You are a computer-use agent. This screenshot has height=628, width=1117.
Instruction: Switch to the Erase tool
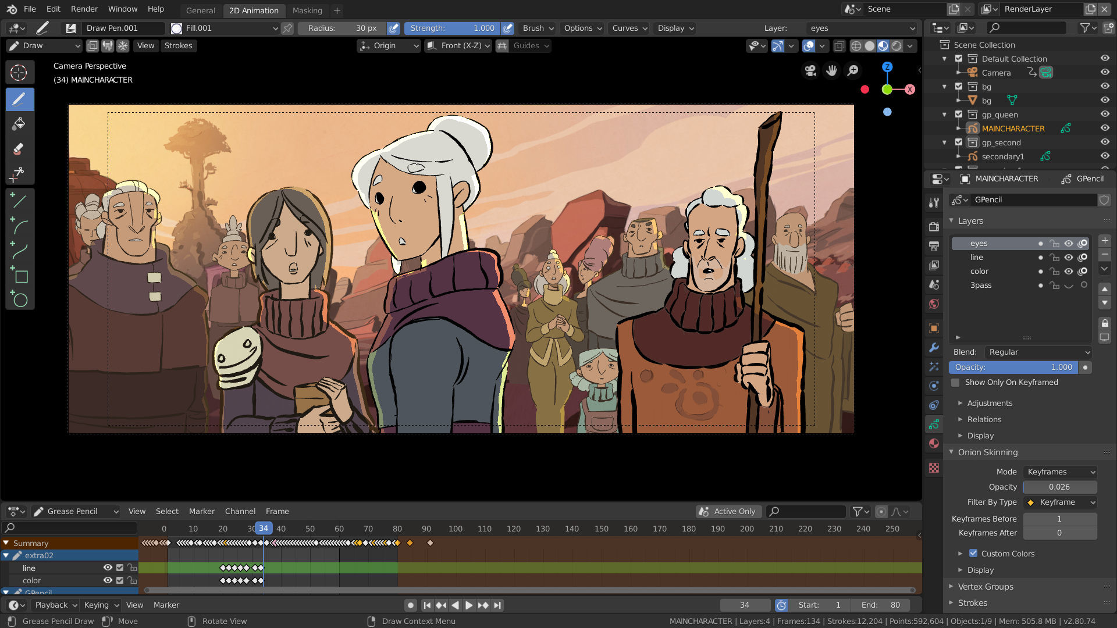(20, 149)
